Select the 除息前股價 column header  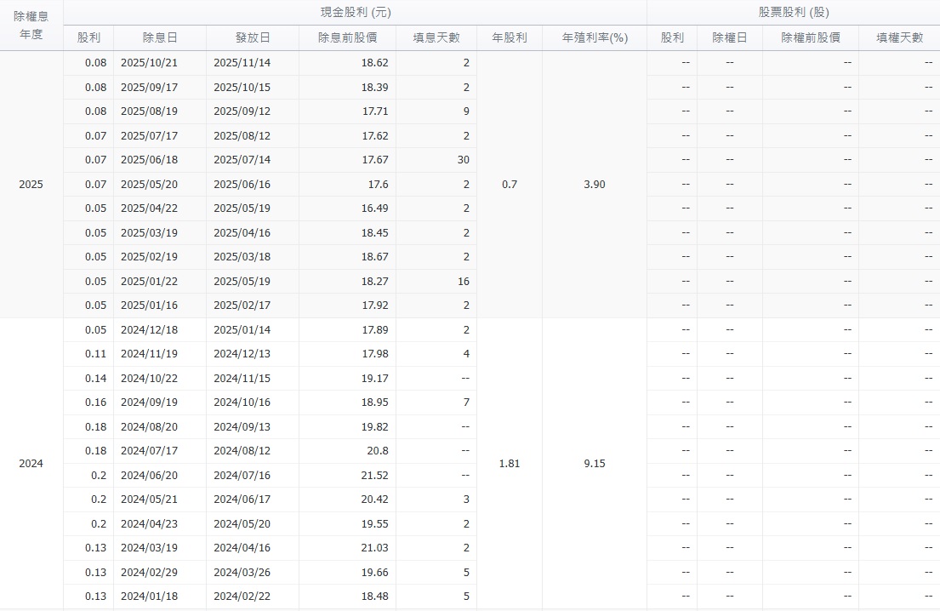click(x=347, y=37)
